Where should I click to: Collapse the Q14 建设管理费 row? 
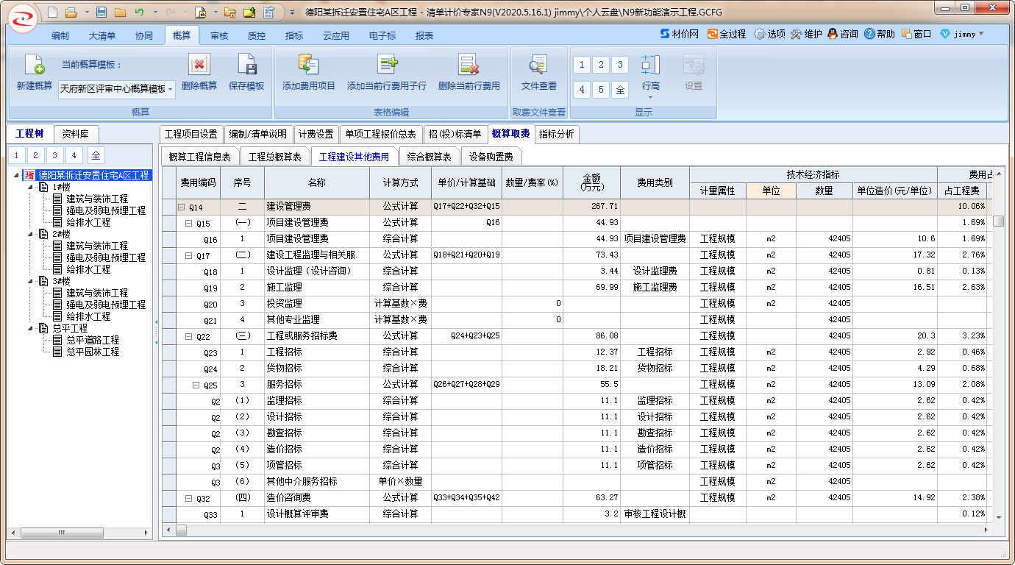[181, 207]
